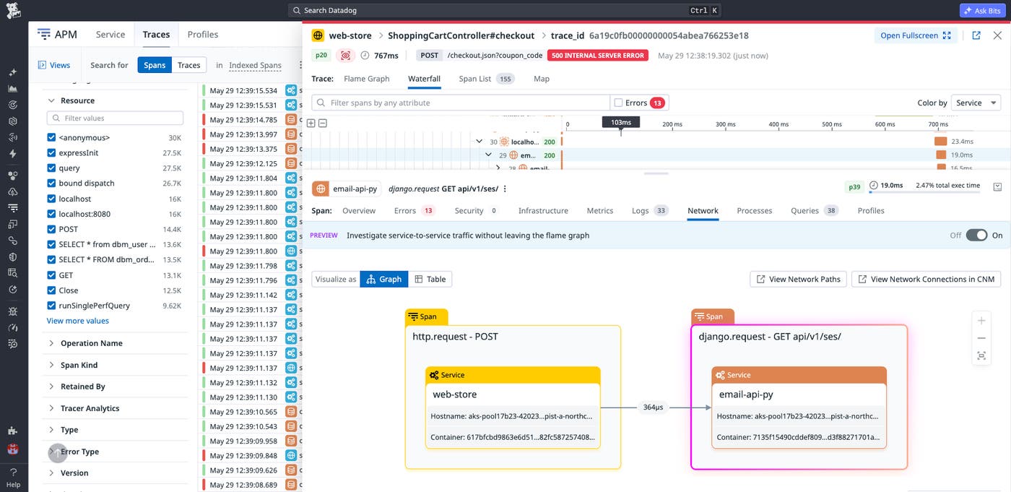This screenshot has width=1011, height=492.
Task: Open the puzzle-piece integrations sidebar icon
Action: click(x=13, y=431)
